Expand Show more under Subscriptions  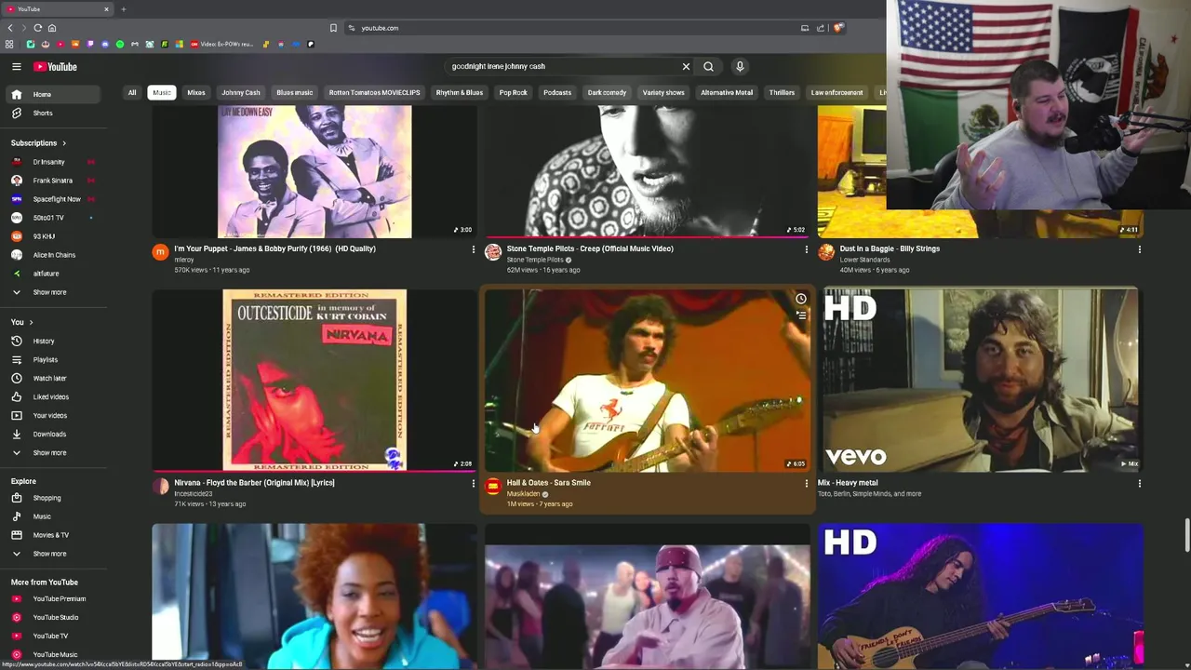(x=54, y=292)
